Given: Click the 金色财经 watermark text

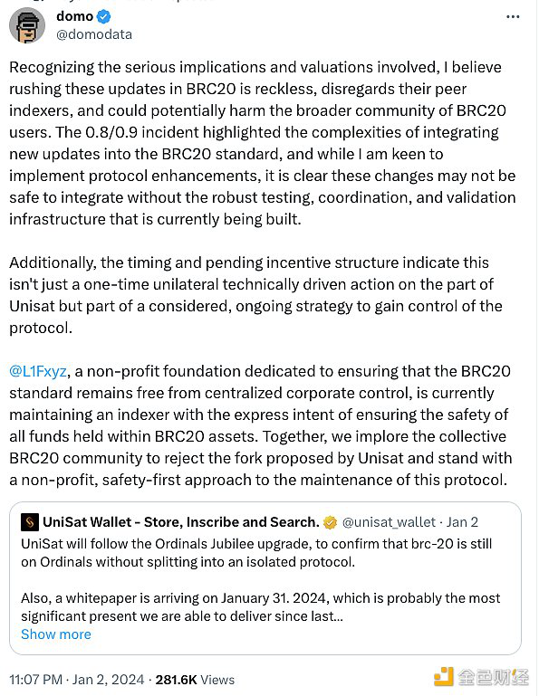Looking at the screenshot, I should coord(493,677).
